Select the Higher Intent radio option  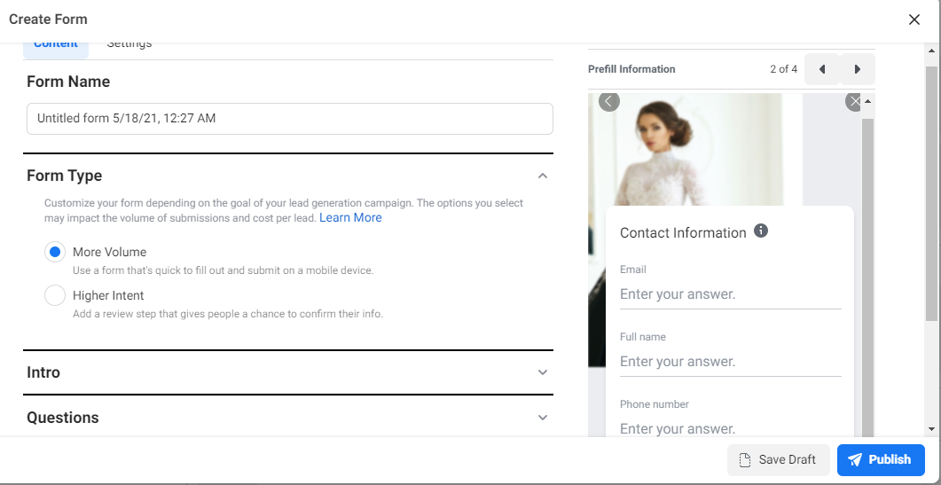point(55,295)
